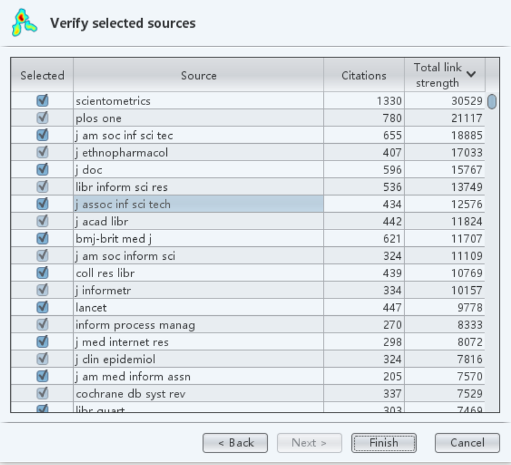Toggle the j doc source checkbox
The image size is (511, 465).
pyautogui.click(x=42, y=170)
